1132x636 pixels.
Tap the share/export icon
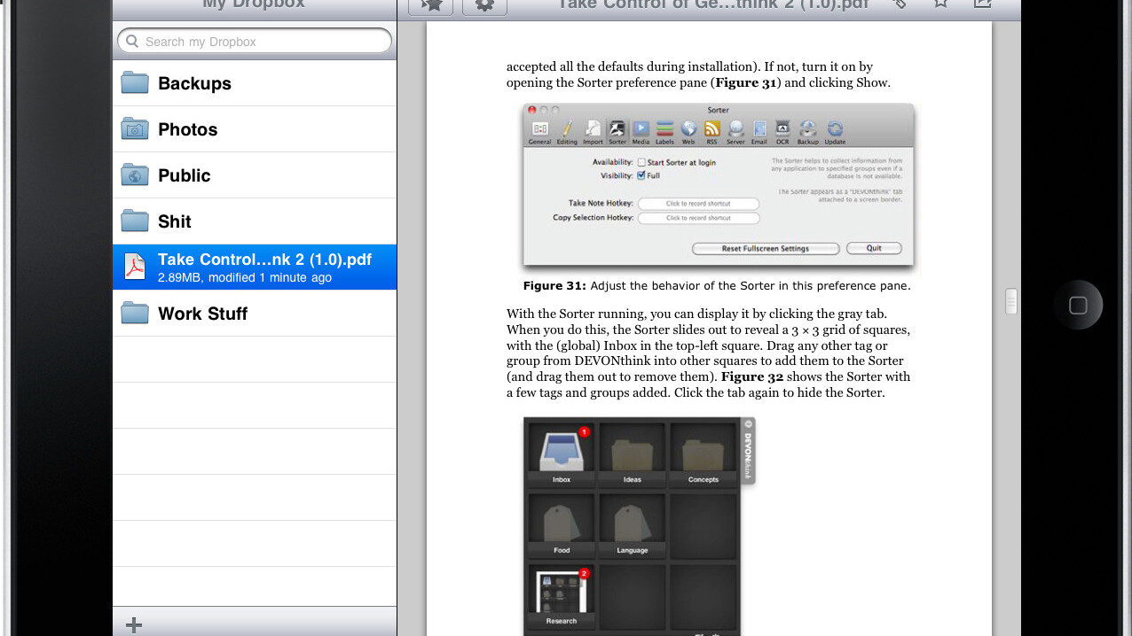982,4
